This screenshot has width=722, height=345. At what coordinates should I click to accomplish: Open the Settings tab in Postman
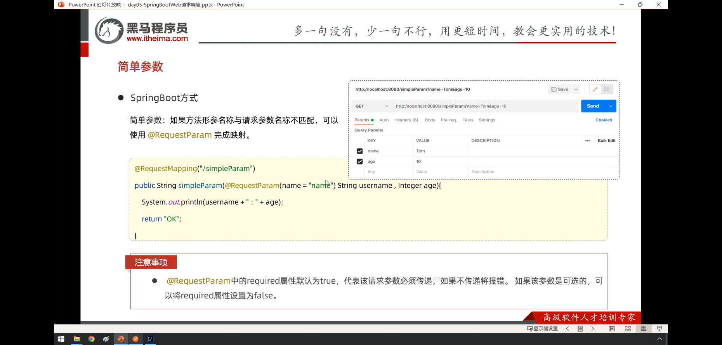[487, 120]
